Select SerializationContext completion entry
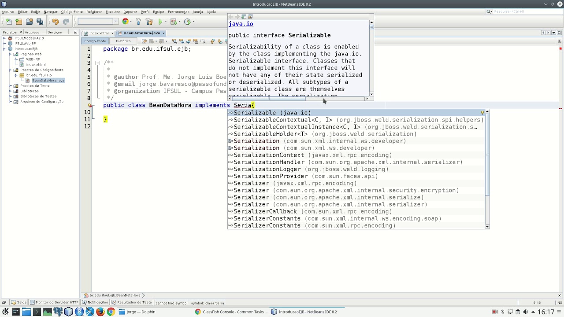564x317 pixels. pyautogui.click(x=356, y=155)
